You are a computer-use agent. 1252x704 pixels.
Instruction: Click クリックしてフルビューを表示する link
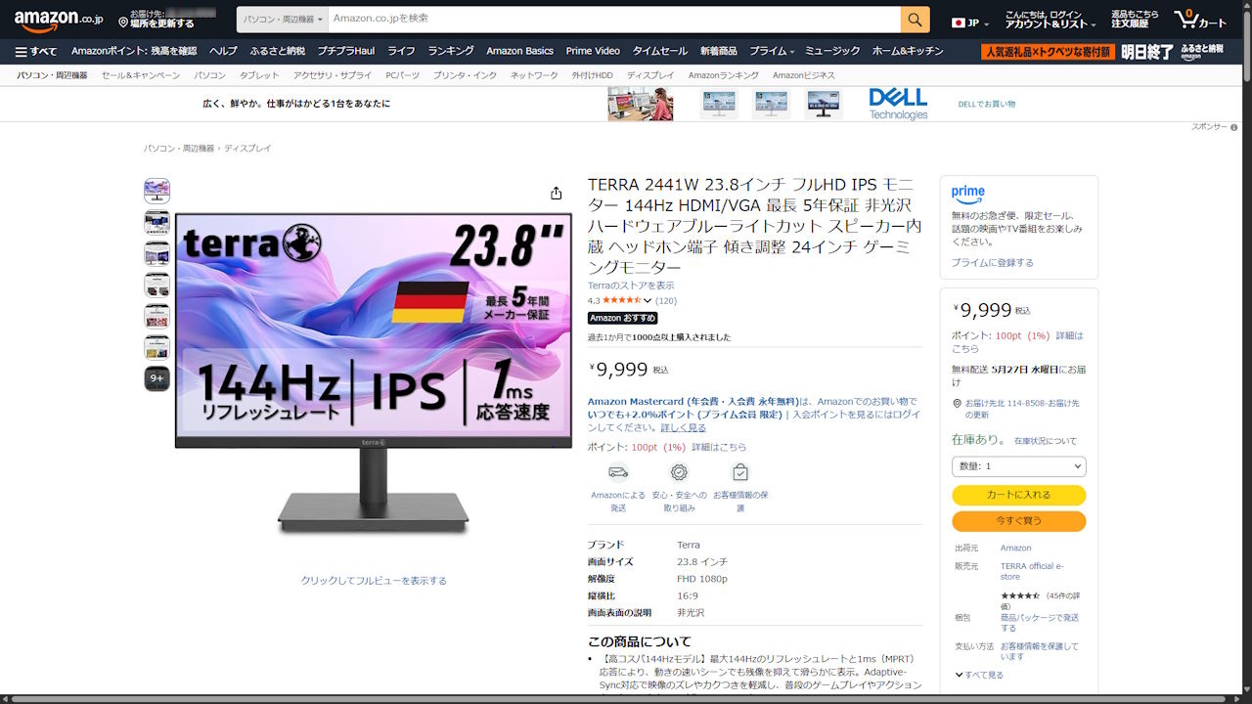tap(374, 581)
